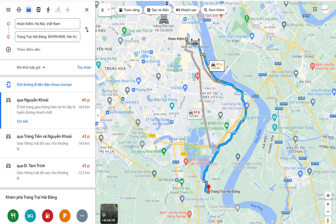The width and height of the screenshot is (336, 224).
Task: Expand the map type dropdown arrow
Action: click(109, 10)
